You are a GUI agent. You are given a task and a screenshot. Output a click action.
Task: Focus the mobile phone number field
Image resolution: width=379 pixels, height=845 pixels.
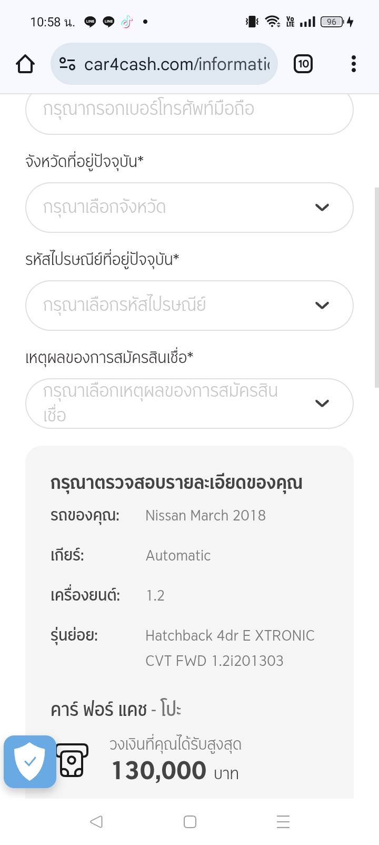(189, 110)
